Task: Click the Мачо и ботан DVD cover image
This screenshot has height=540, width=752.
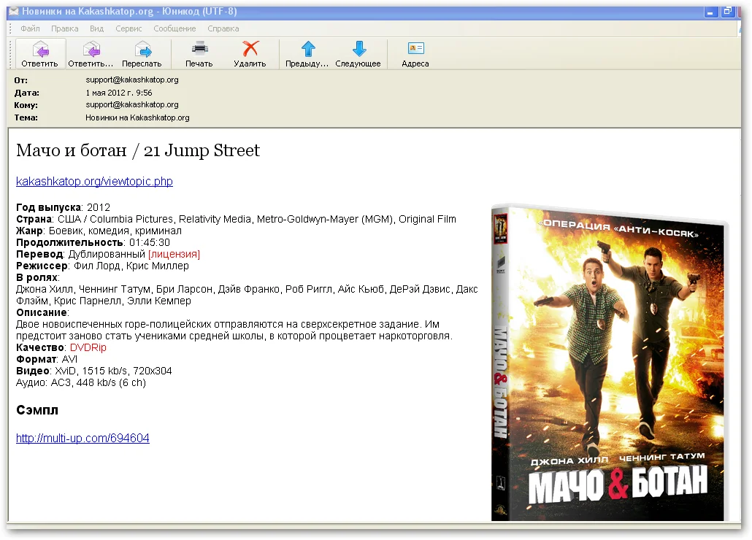Action: (x=609, y=363)
